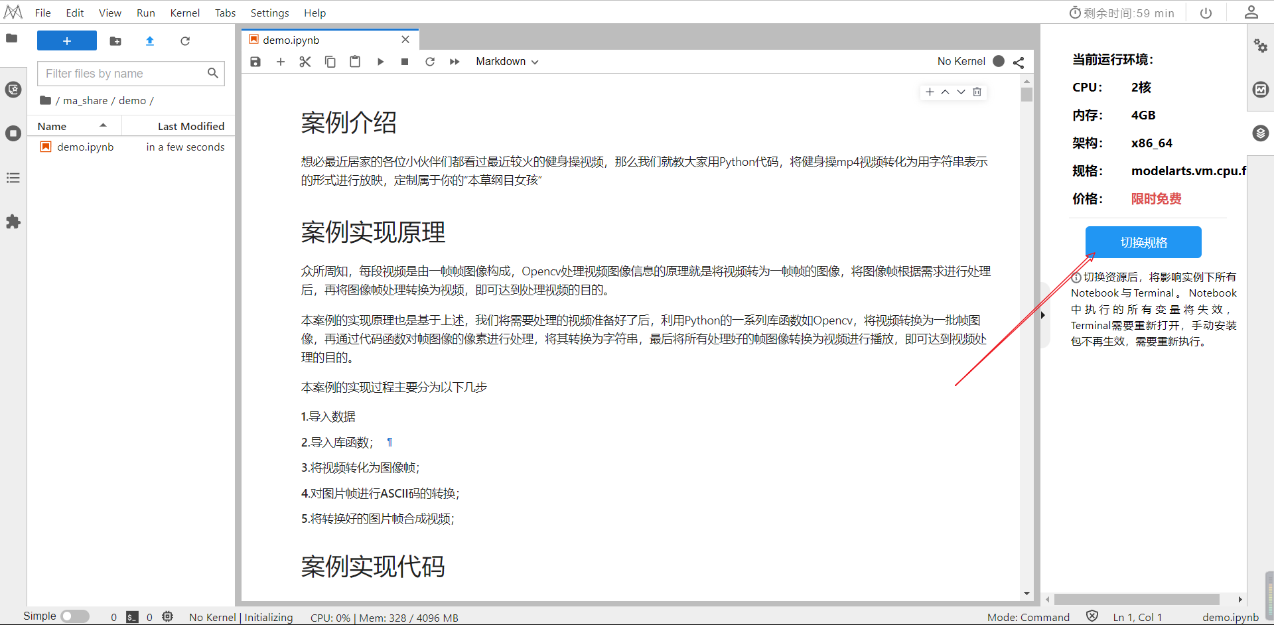The image size is (1274, 625).
Task: Close the demo.ipynb tab
Action: (x=405, y=40)
